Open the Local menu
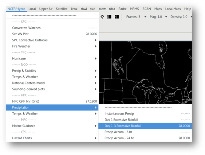 32,9
